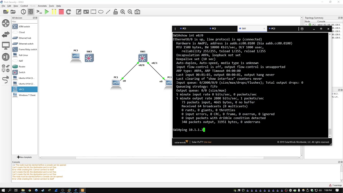Screen dimensions: 343x193
Task: Open the snapshot manager clock icon
Action: [23, 12]
